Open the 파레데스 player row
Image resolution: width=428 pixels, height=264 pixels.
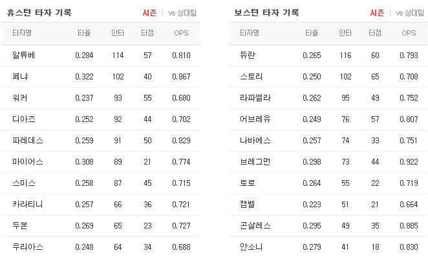click(101, 141)
